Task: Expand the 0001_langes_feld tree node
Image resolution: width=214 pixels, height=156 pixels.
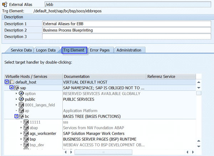Action: pos(16,105)
